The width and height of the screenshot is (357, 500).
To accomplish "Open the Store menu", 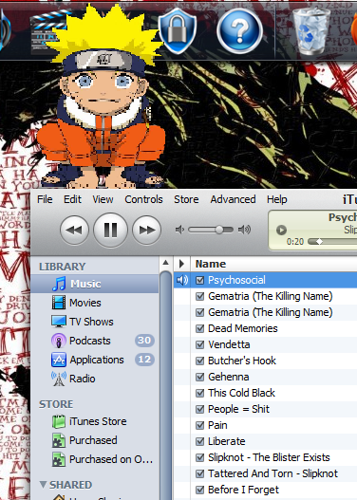I will point(186,199).
